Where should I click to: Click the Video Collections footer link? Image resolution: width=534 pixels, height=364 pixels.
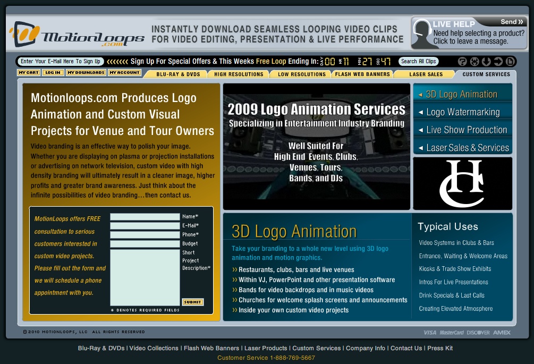coord(154,348)
